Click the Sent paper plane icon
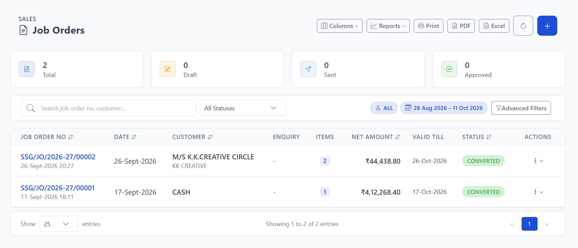578x248 pixels. pyautogui.click(x=308, y=69)
